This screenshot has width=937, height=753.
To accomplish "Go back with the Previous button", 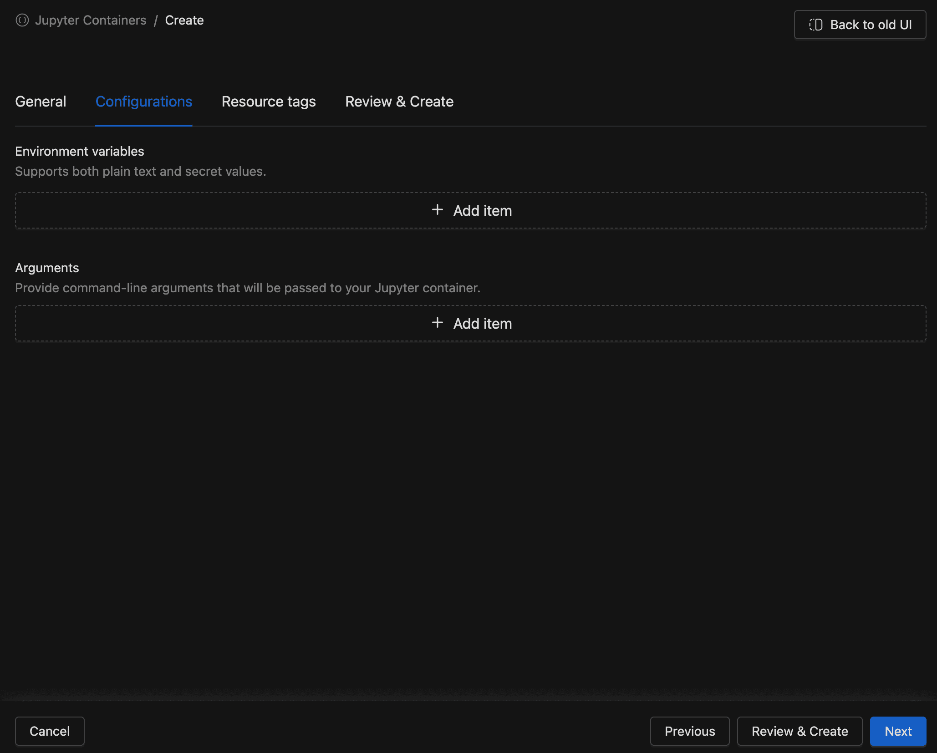I will 689,731.
